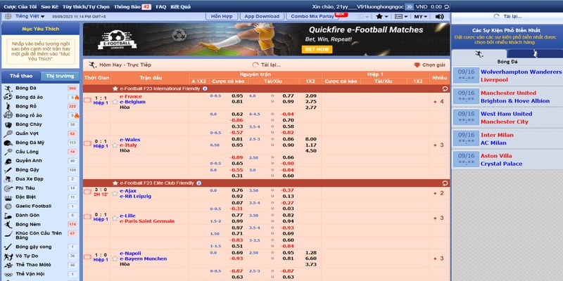The image size is (563, 281).
Task: Select the Bóng Ném handball icon
Action: pyautogui.click(x=8, y=225)
